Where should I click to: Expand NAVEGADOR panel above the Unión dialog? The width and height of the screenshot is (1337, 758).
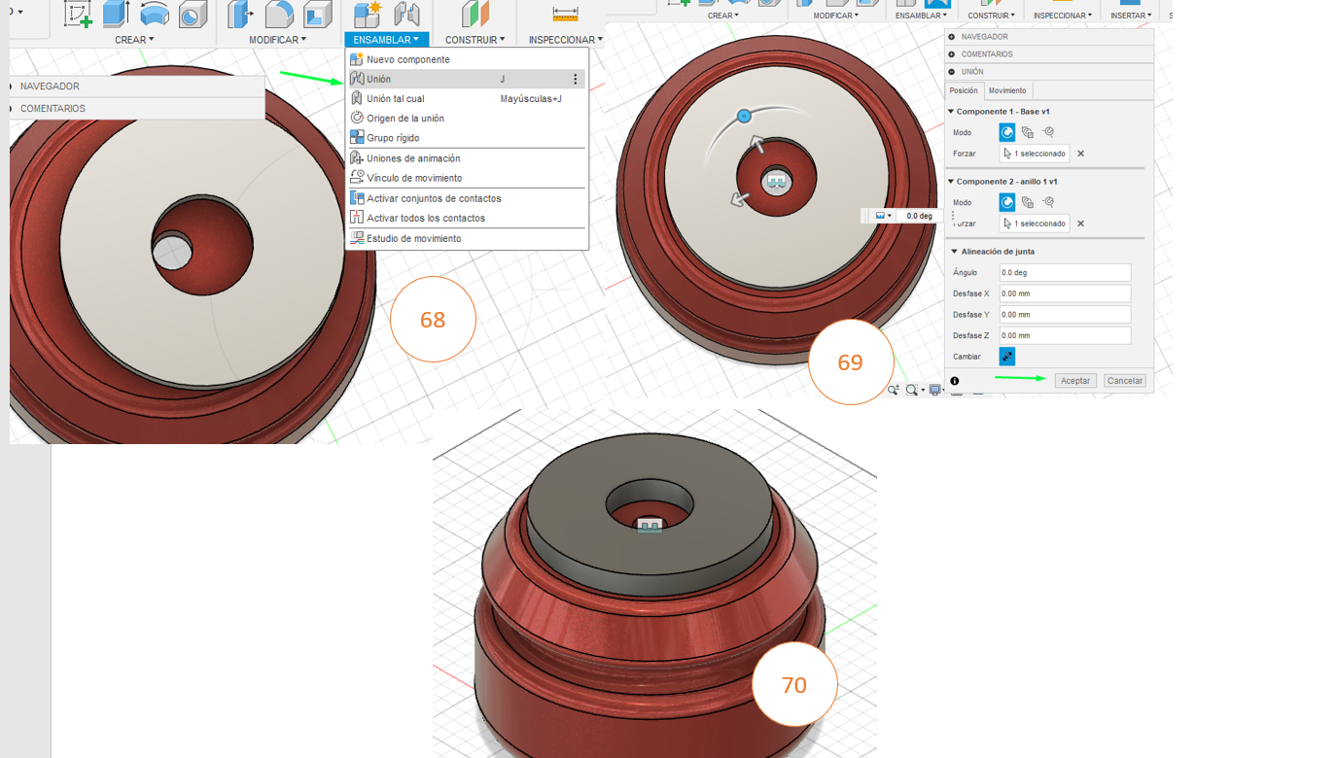pos(952,37)
